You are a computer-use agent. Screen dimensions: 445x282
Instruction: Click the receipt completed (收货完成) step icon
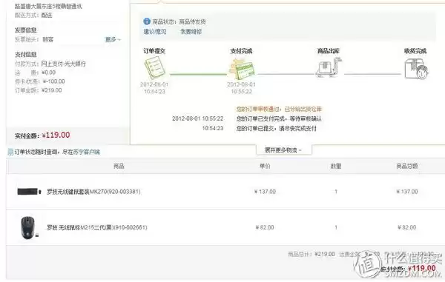coord(416,68)
